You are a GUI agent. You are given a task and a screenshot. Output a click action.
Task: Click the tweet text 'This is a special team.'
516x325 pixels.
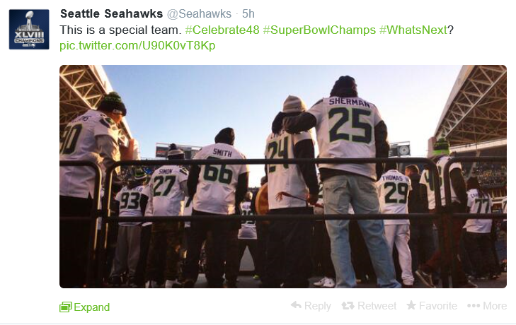tap(120, 30)
